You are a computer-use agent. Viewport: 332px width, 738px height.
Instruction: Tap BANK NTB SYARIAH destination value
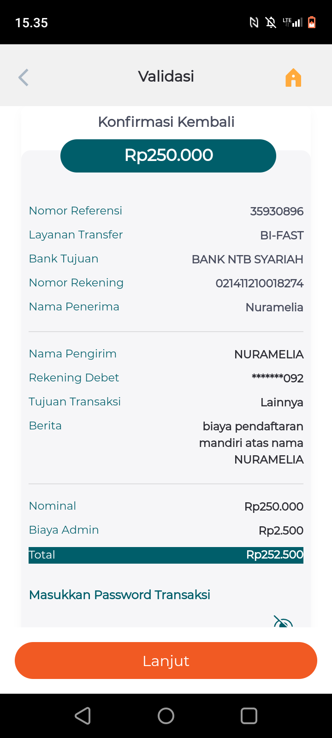pos(247,259)
